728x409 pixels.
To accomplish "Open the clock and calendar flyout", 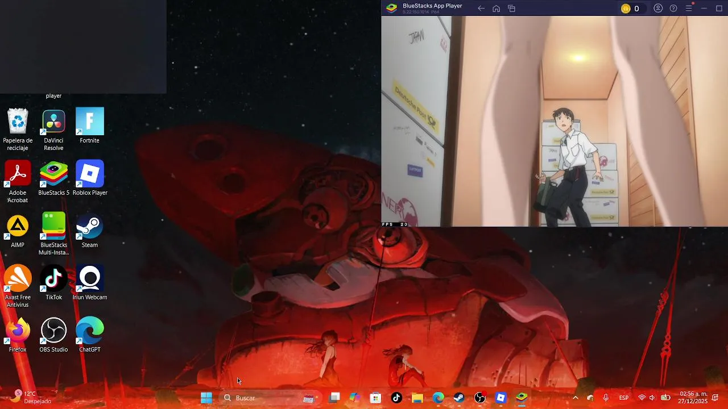I will pyautogui.click(x=693, y=398).
